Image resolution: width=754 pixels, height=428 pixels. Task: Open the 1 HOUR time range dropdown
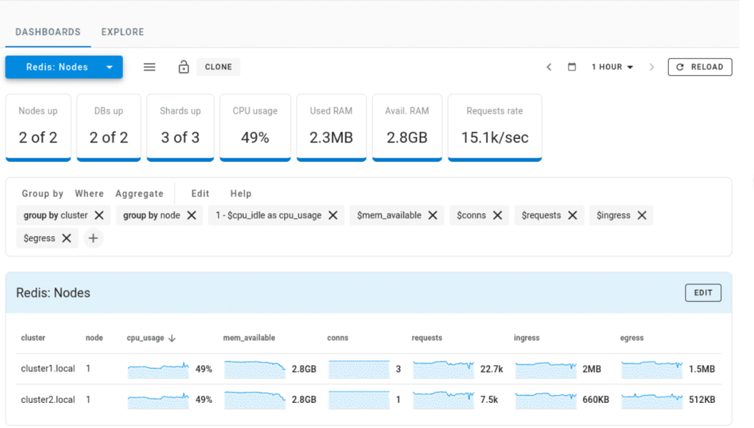tap(612, 67)
